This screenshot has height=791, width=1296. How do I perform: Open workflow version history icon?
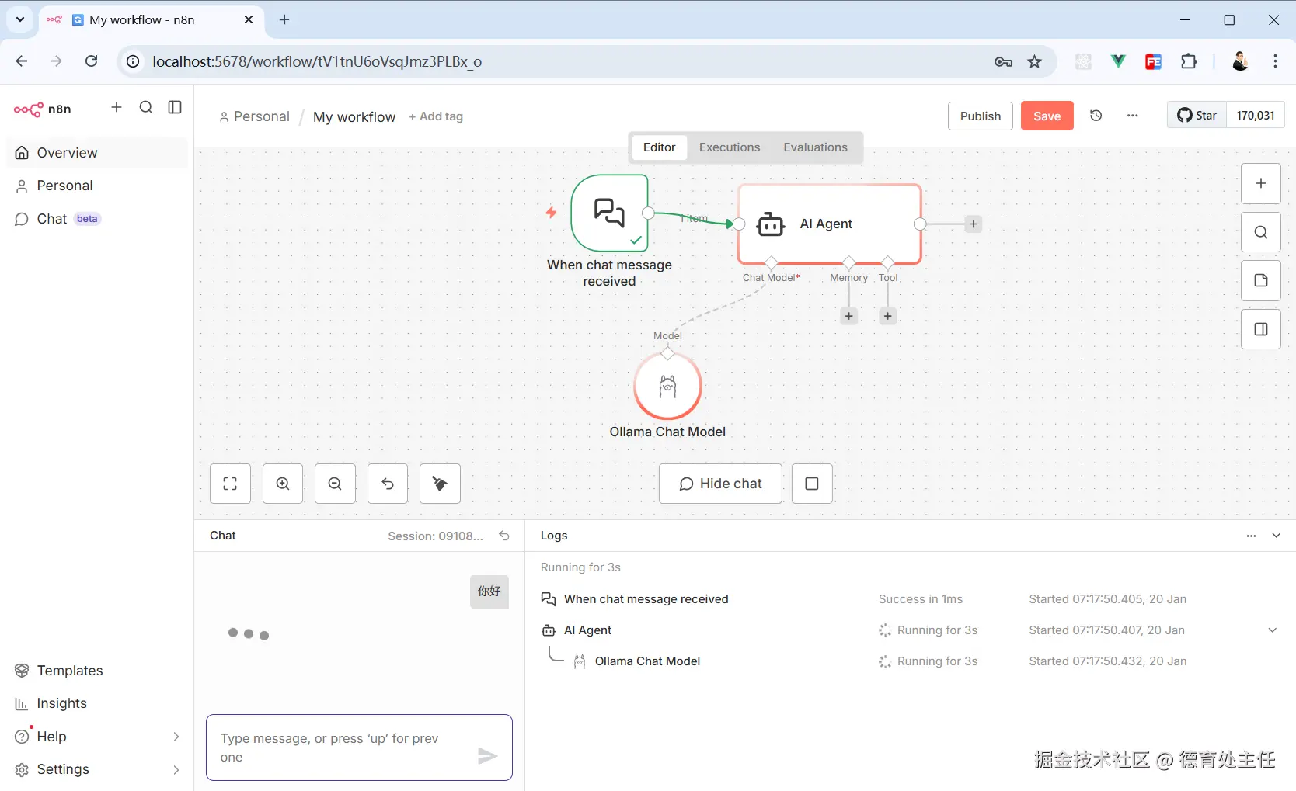tap(1096, 116)
